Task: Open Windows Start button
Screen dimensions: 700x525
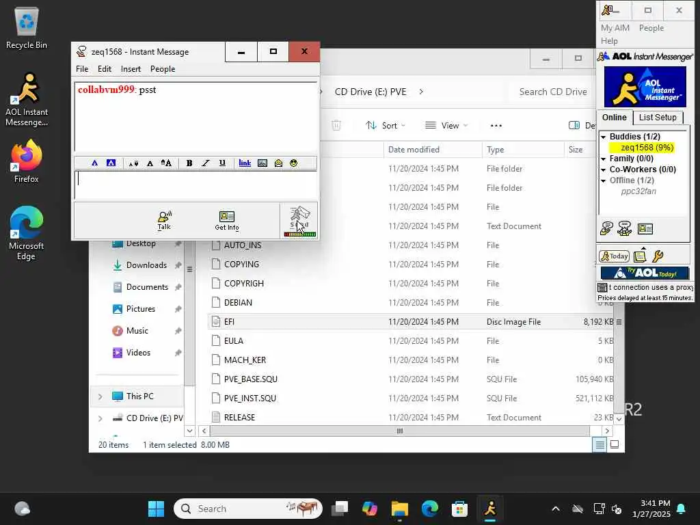Action: pos(156,509)
